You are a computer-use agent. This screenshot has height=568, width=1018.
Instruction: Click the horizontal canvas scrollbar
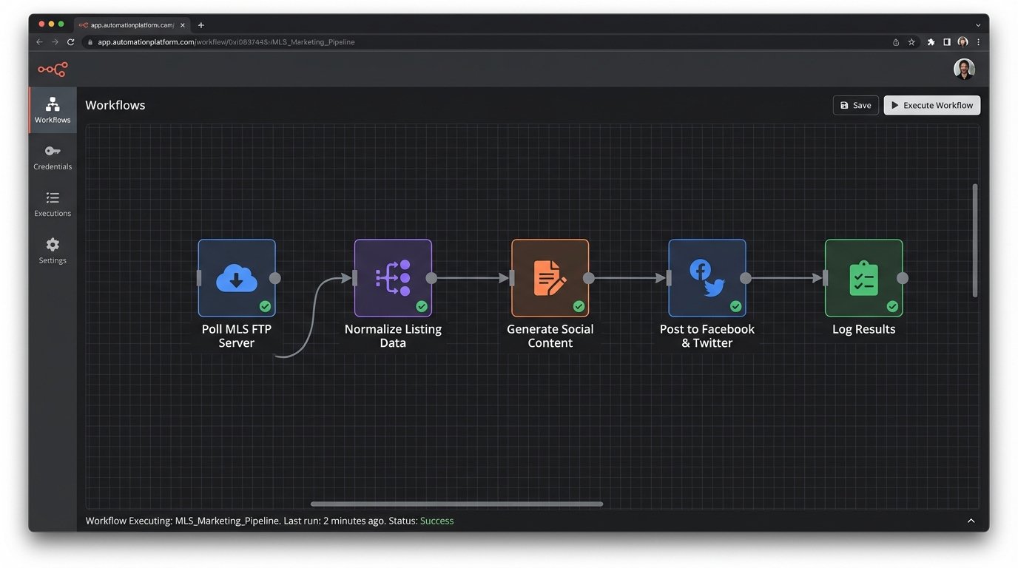[456, 504]
